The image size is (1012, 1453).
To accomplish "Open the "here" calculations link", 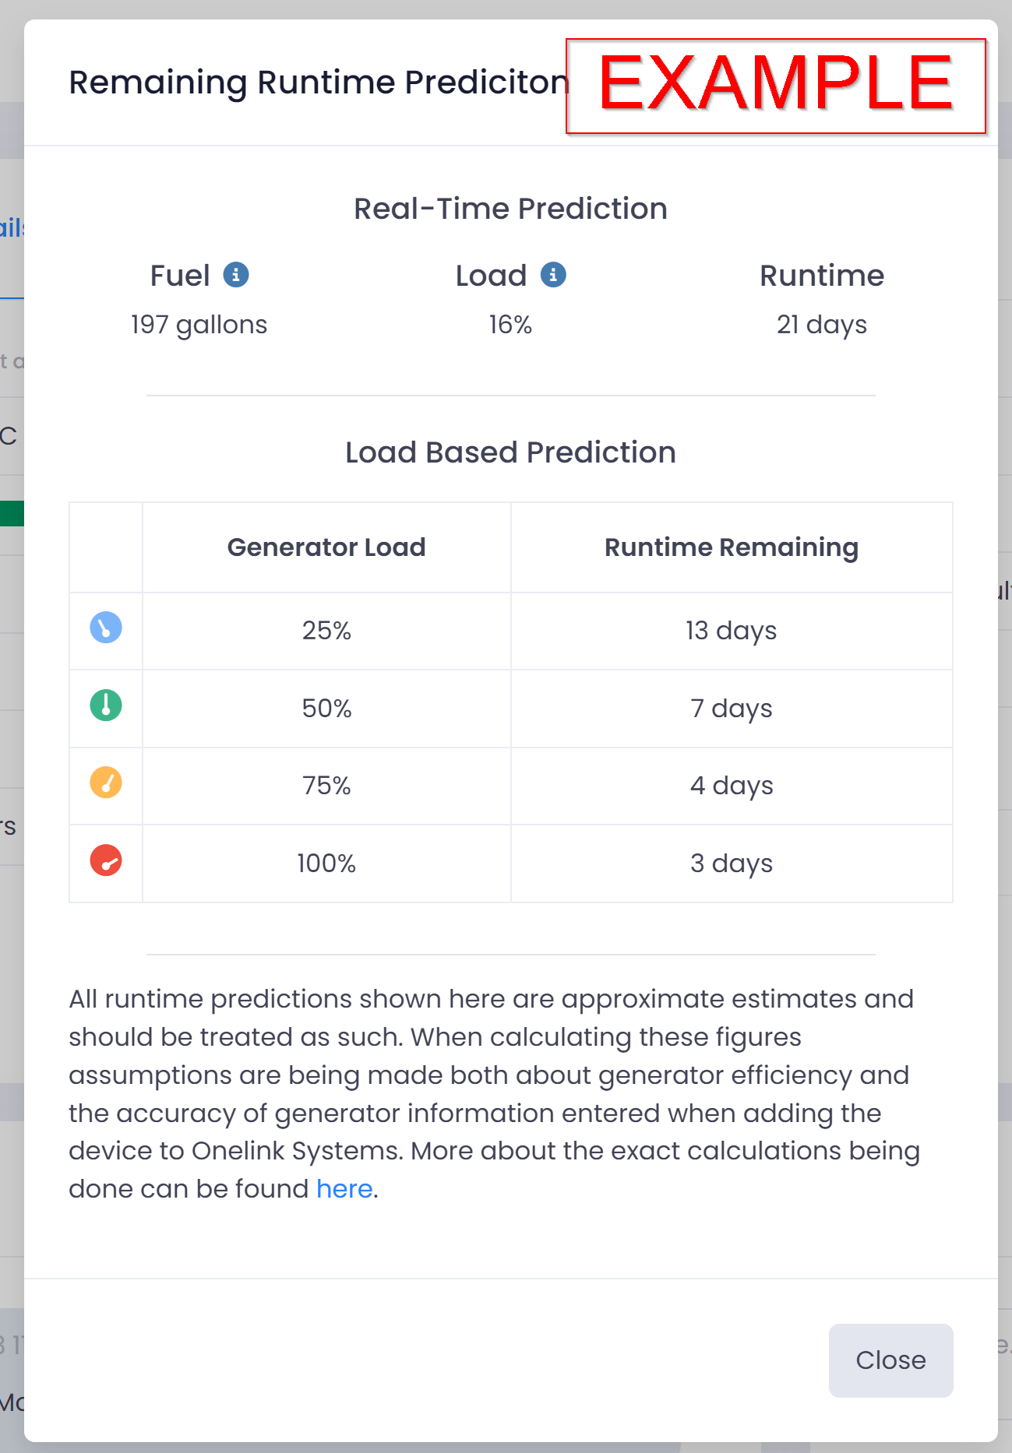I will point(344,1189).
